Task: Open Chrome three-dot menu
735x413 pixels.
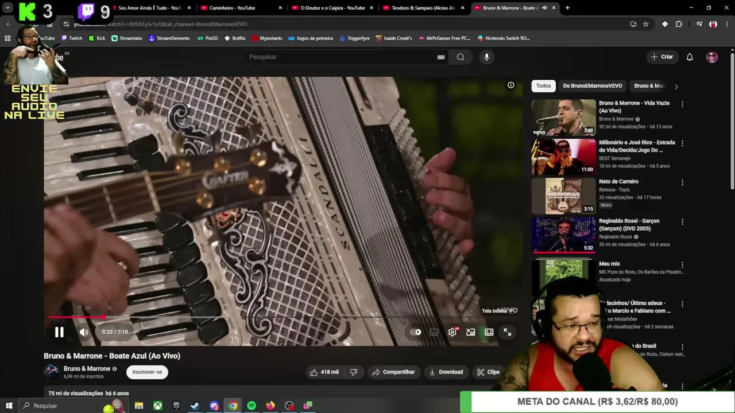Action: click(726, 24)
